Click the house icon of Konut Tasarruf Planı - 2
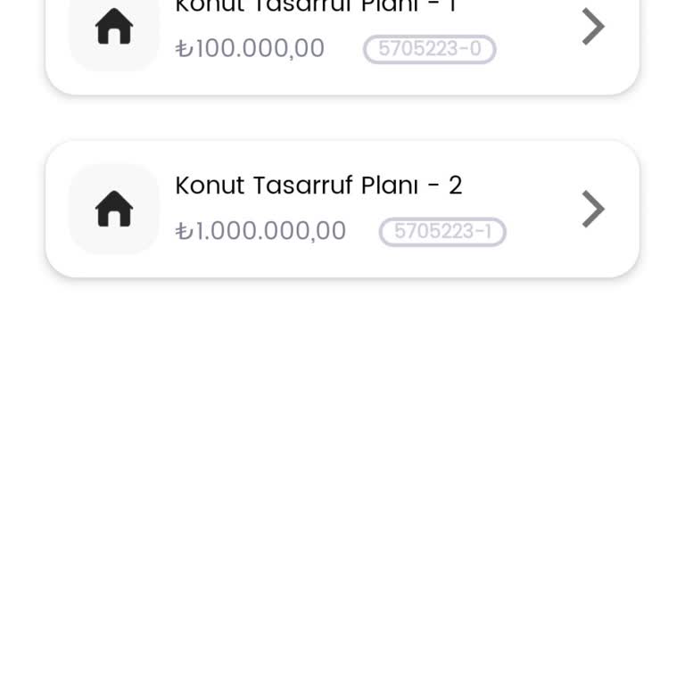This screenshot has height=685, width=685. tap(114, 210)
